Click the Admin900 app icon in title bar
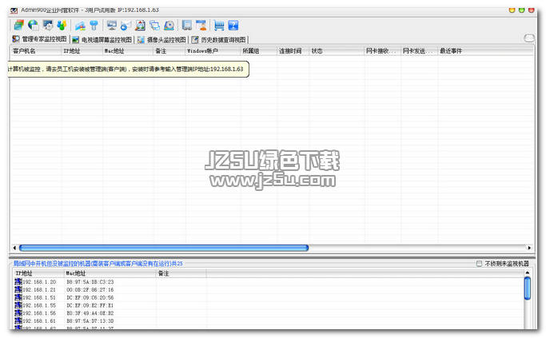The image size is (546, 338). click(14, 10)
